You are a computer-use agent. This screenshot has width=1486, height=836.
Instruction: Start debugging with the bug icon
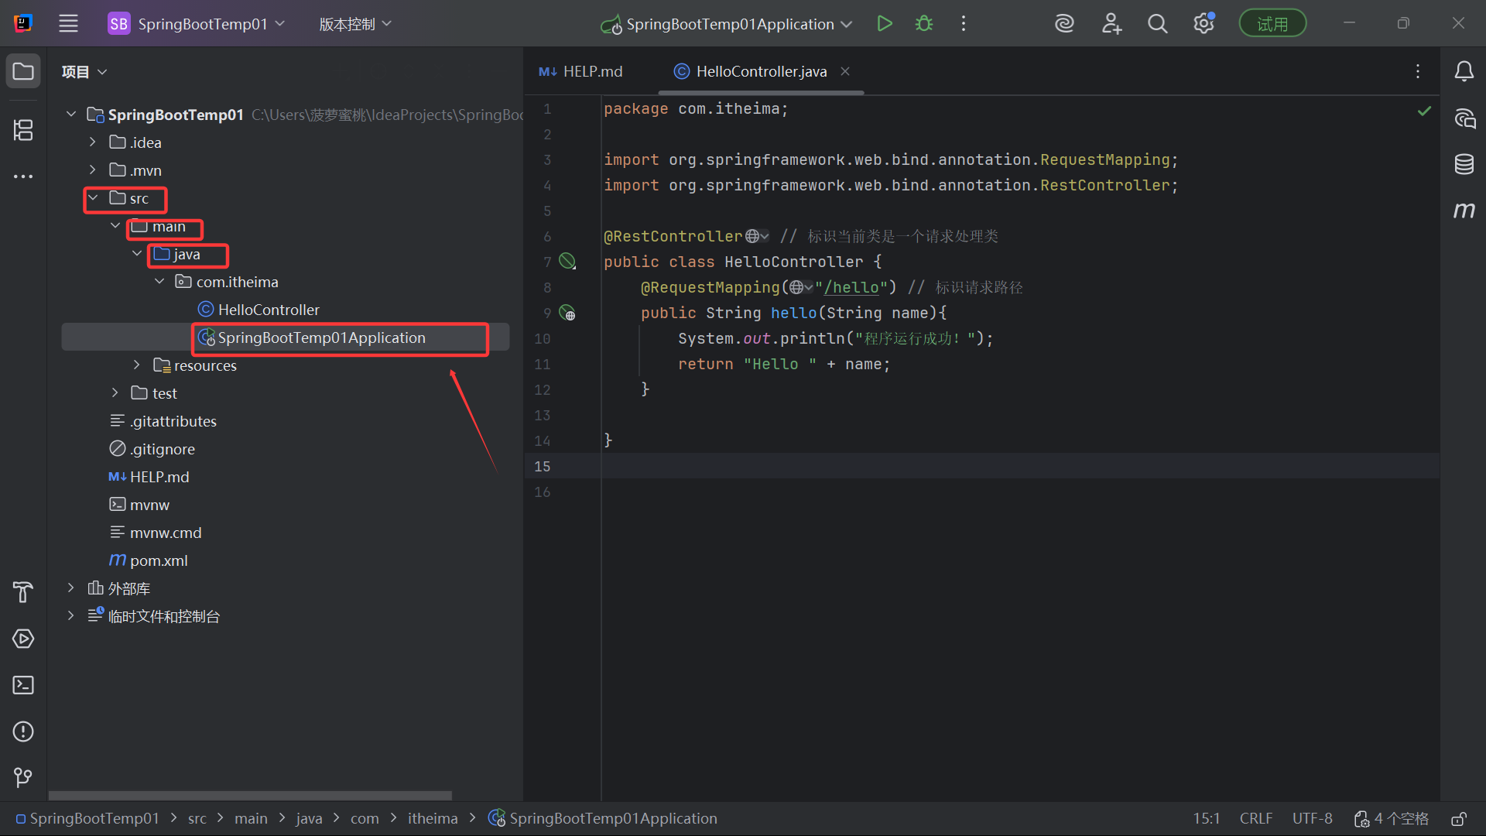924,24
